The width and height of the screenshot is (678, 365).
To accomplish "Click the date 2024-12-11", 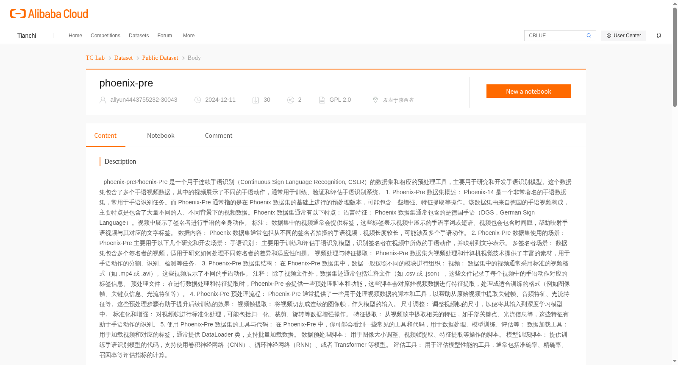I will click(x=220, y=100).
